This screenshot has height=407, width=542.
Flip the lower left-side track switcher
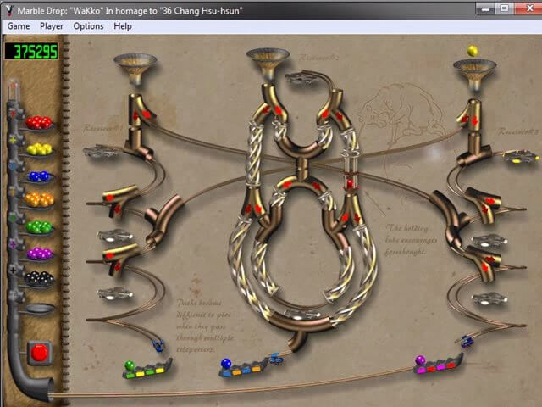(120, 259)
